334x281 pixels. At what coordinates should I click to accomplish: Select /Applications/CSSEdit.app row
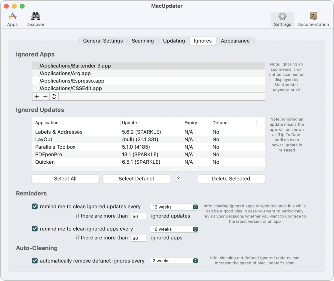pyautogui.click(x=148, y=88)
